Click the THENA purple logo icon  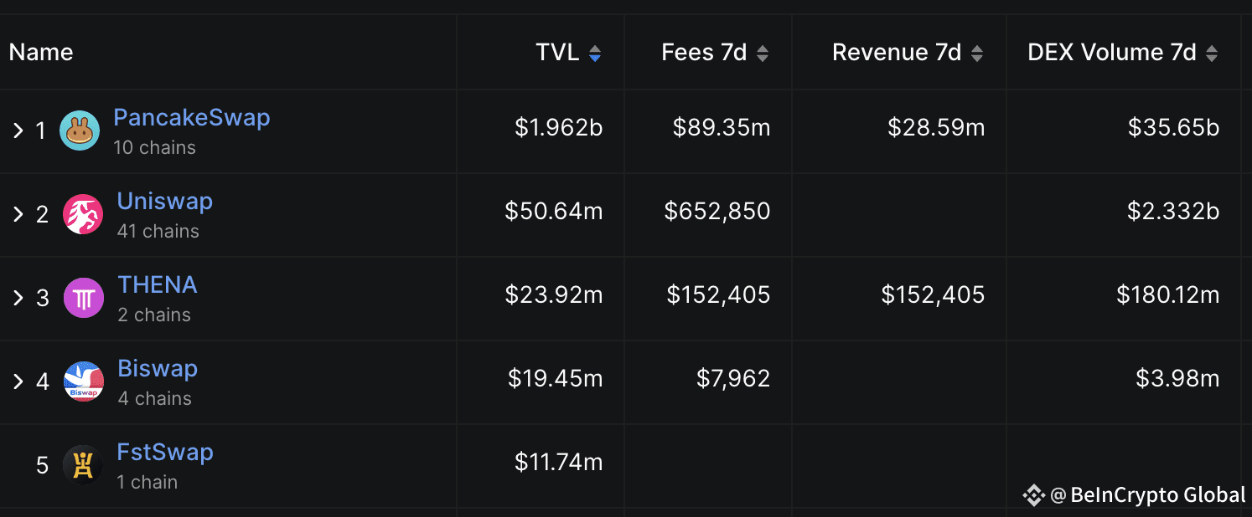(x=84, y=298)
